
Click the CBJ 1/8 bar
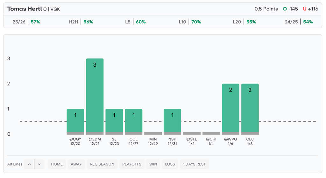(250, 108)
